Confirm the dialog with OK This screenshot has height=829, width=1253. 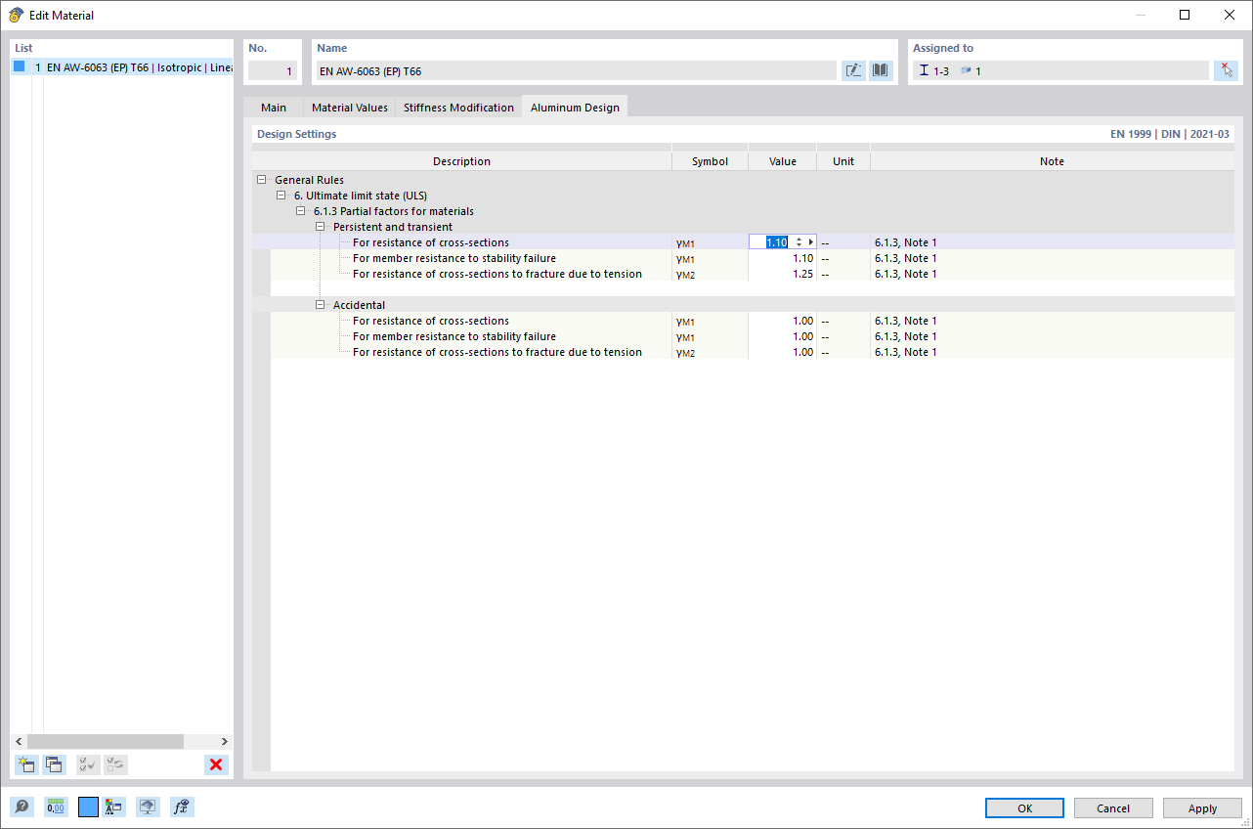(1023, 807)
